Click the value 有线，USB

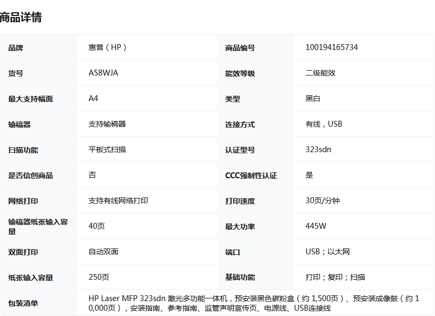pos(324,124)
